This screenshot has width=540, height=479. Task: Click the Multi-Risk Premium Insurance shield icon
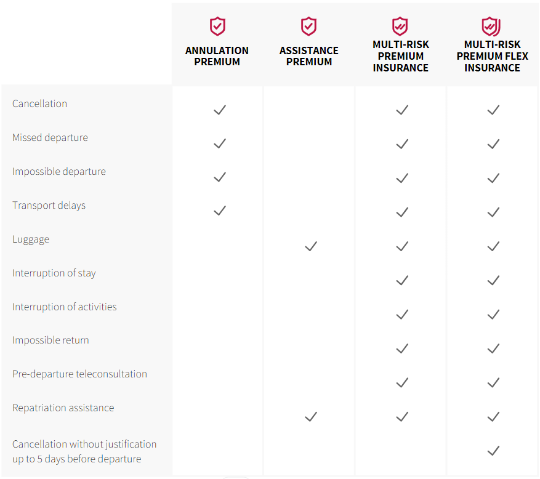[x=400, y=26]
